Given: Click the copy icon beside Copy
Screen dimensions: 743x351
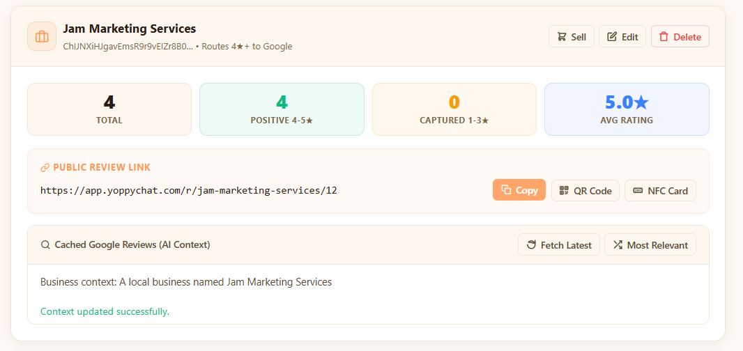Looking at the screenshot, I should [x=506, y=190].
